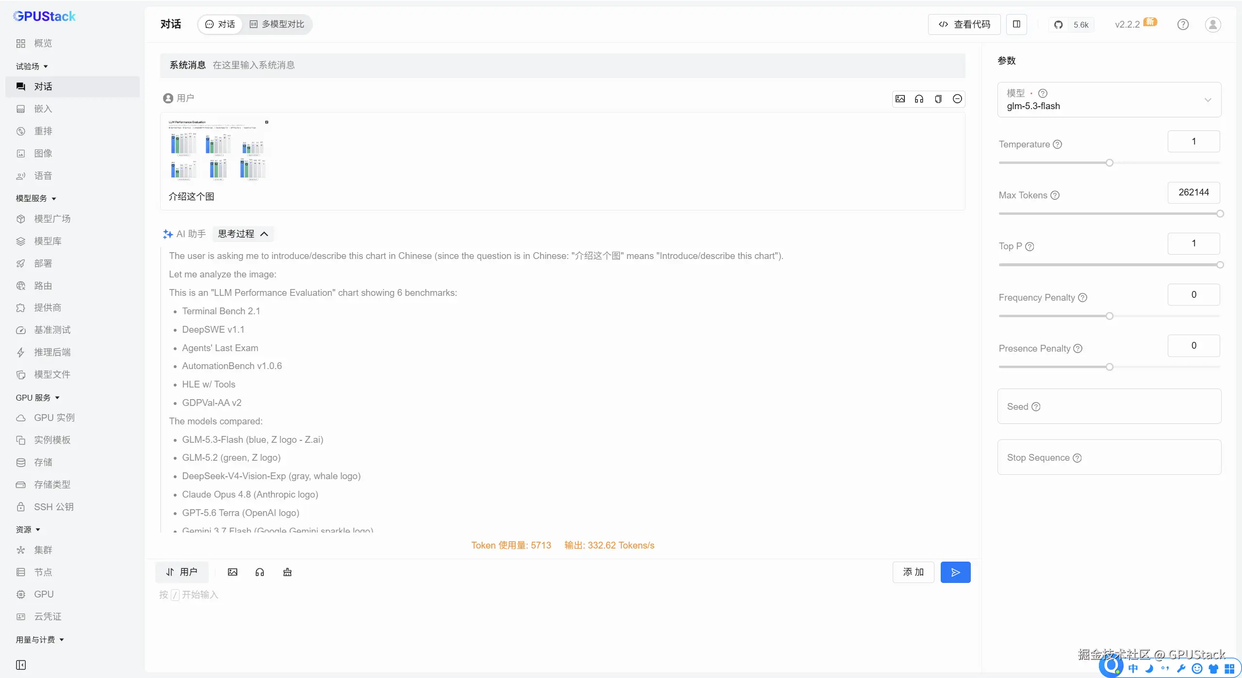Show the Temperature help tooltip icon
This screenshot has width=1242, height=678.
[x=1058, y=145]
